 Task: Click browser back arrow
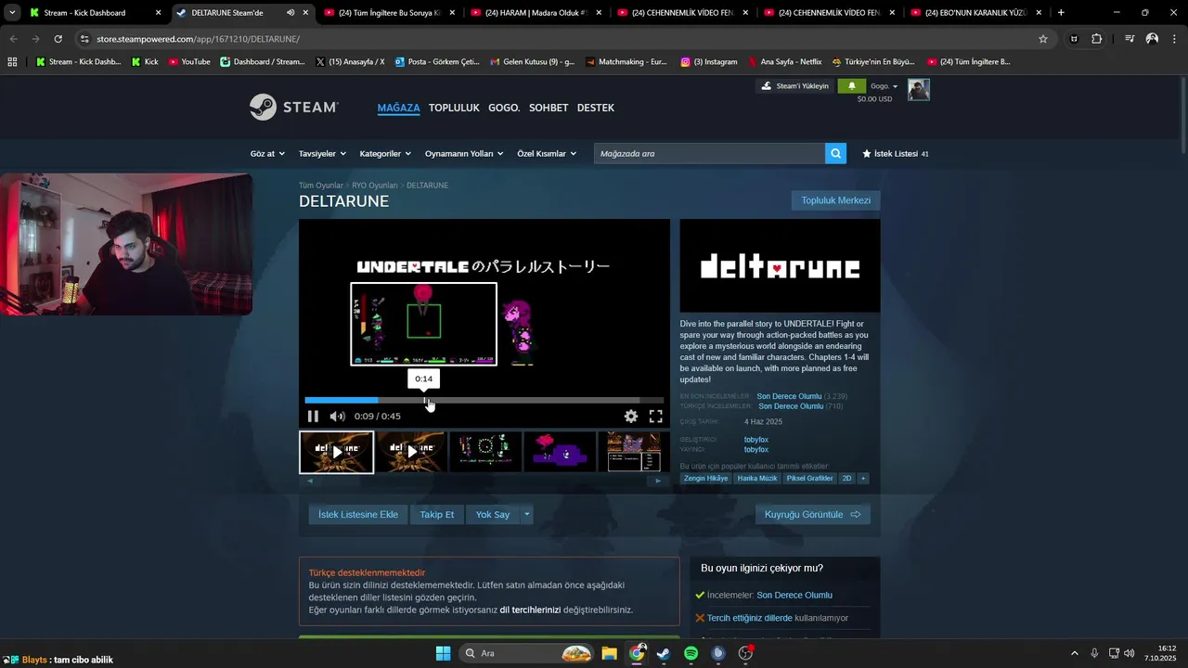pyautogui.click(x=13, y=39)
